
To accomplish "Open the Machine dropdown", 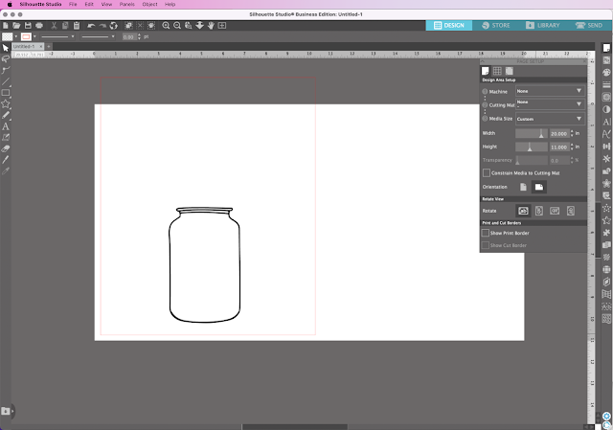I will pyautogui.click(x=549, y=91).
